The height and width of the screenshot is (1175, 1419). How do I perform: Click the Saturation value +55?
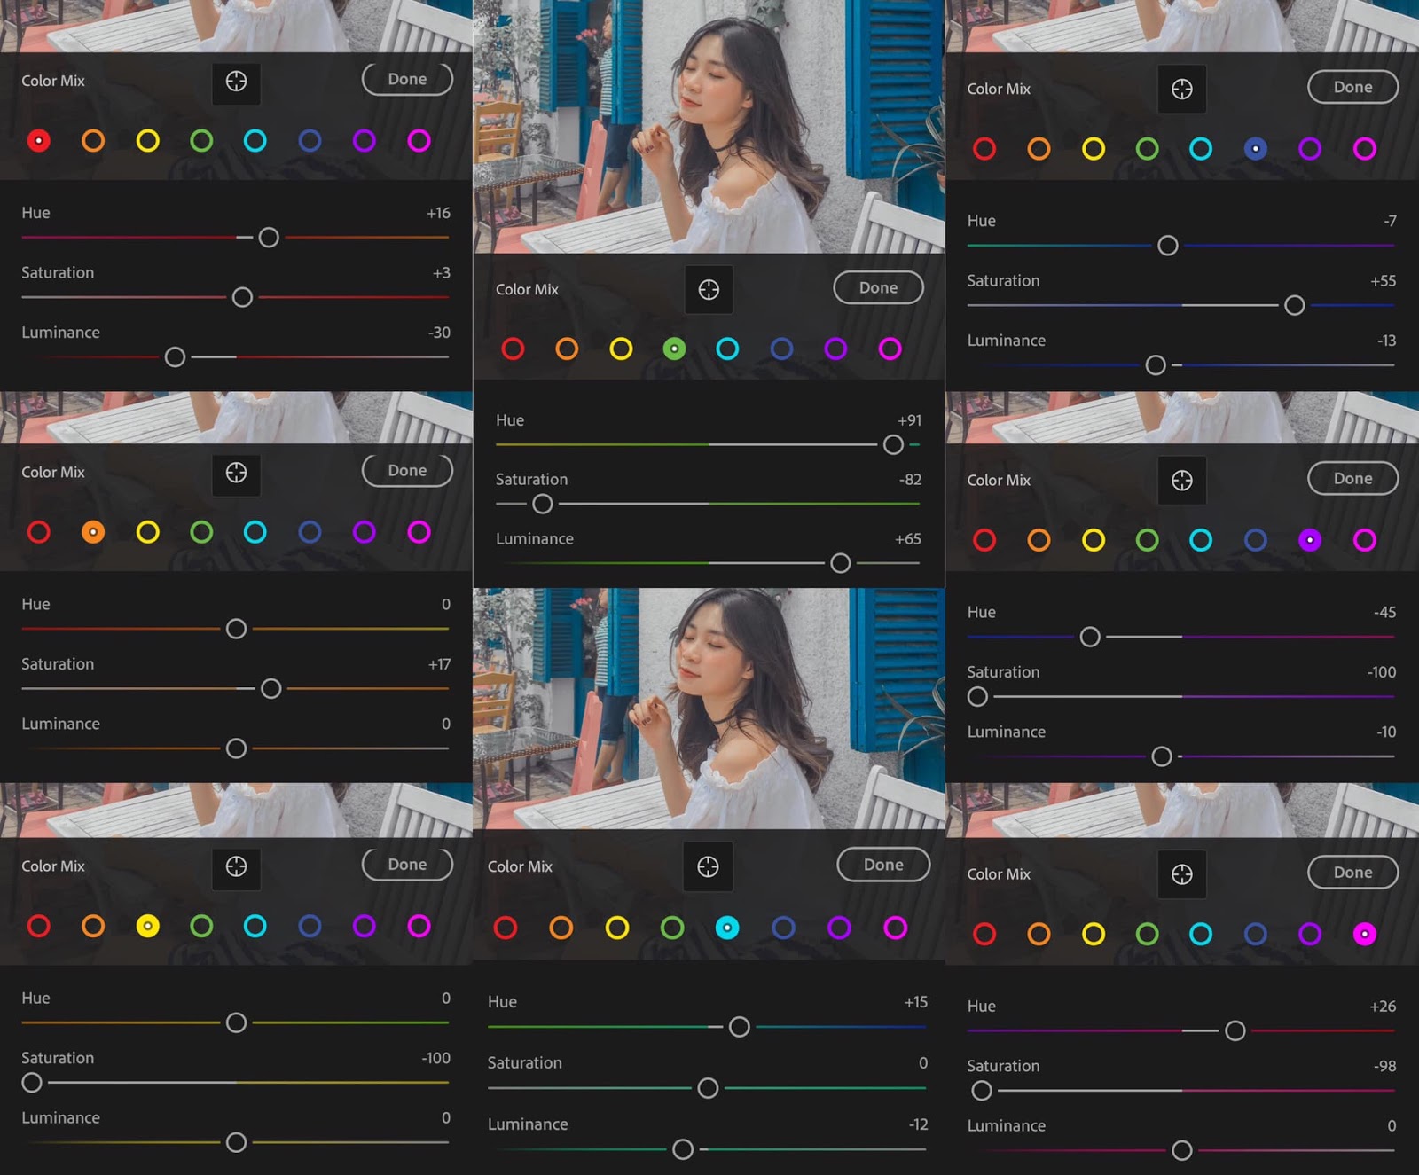tap(1383, 281)
